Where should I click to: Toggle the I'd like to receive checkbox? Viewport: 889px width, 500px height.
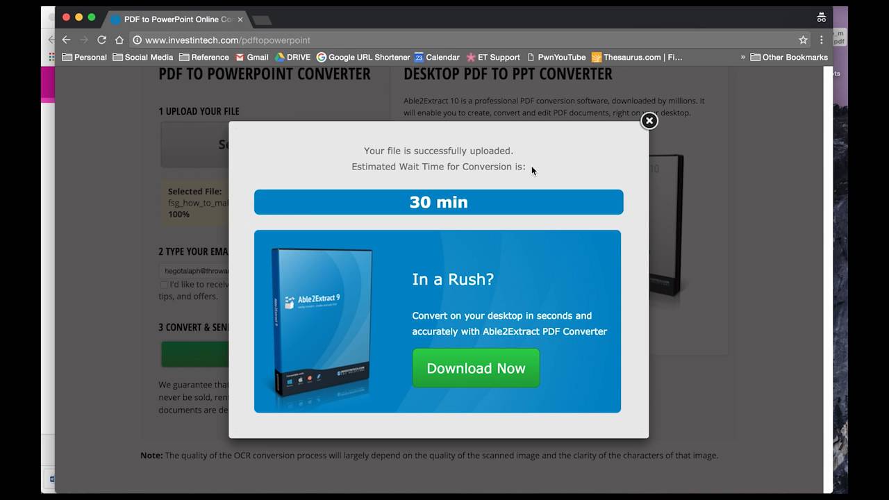pyautogui.click(x=163, y=285)
